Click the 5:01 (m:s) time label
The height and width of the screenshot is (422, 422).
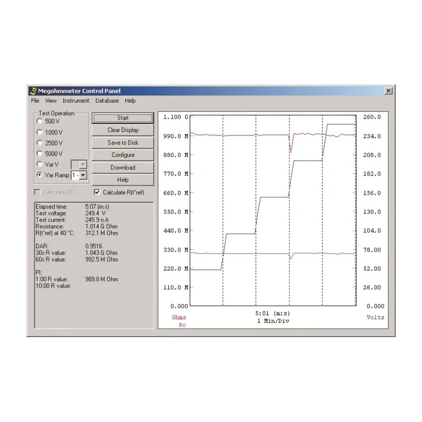[x=272, y=313]
